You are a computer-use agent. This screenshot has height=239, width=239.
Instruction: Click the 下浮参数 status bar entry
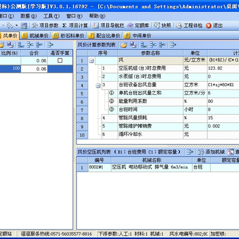pos(131,234)
